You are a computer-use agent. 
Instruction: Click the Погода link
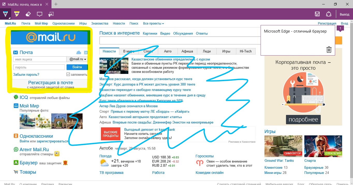tap(105, 156)
